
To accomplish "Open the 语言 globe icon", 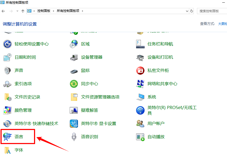I will click(x=7, y=137).
